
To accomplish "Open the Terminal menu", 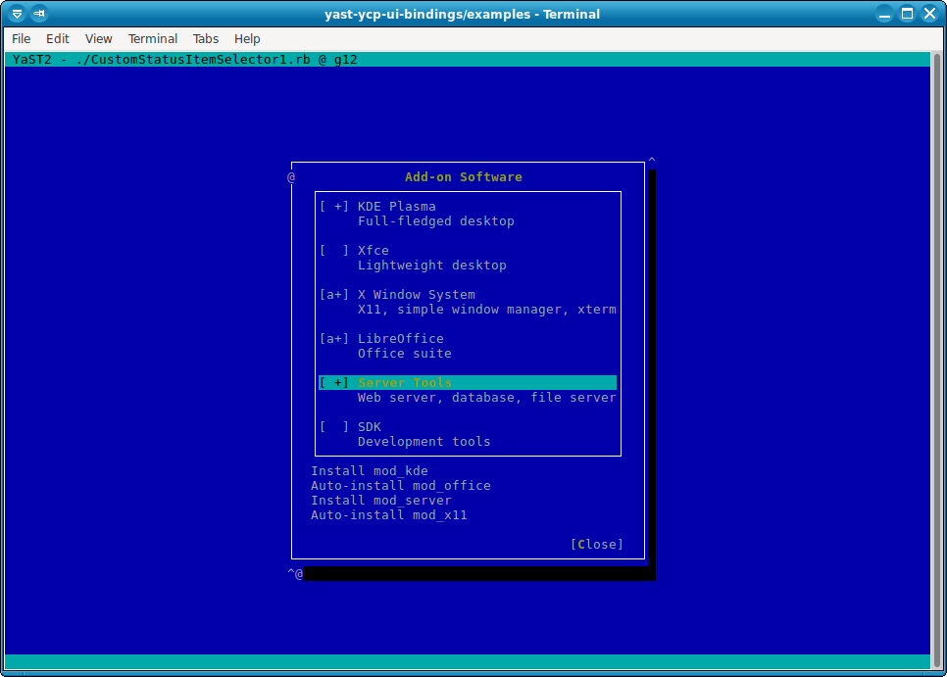I will [x=153, y=39].
